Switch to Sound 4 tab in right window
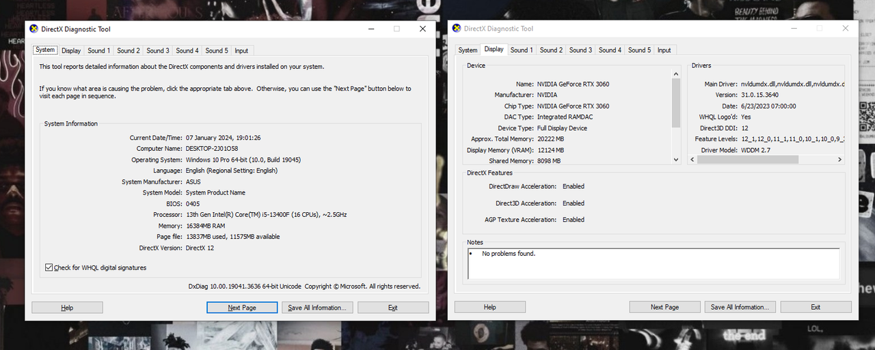The image size is (875, 350). [x=610, y=50]
